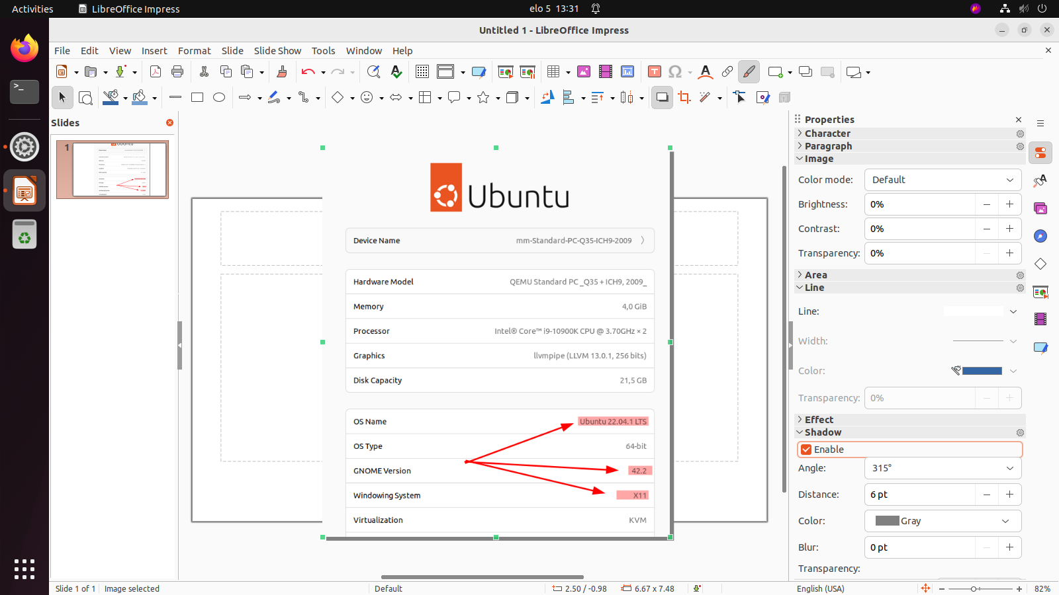Open Navigator deck in sidebar
Viewport: 1059px width, 595px height.
[1040, 236]
